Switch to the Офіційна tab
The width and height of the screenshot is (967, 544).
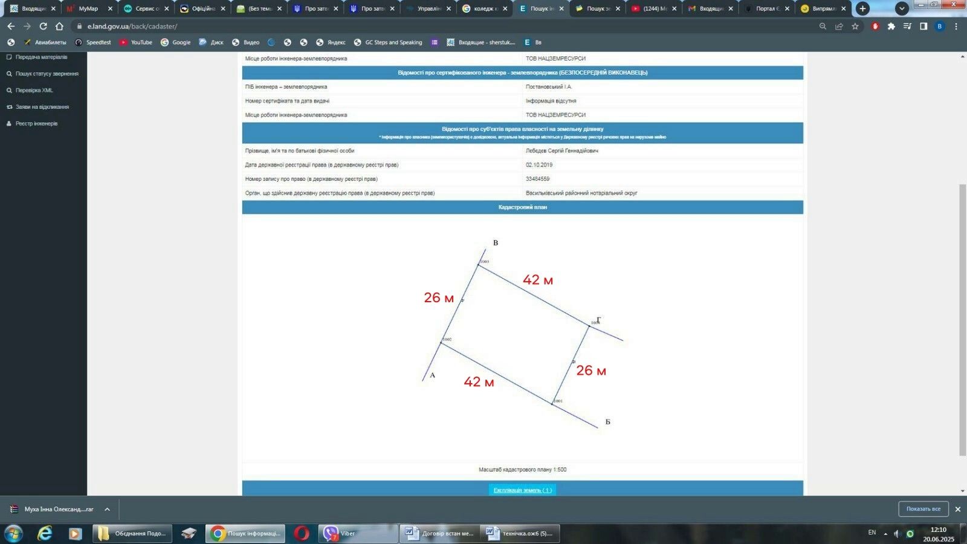[201, 8]
